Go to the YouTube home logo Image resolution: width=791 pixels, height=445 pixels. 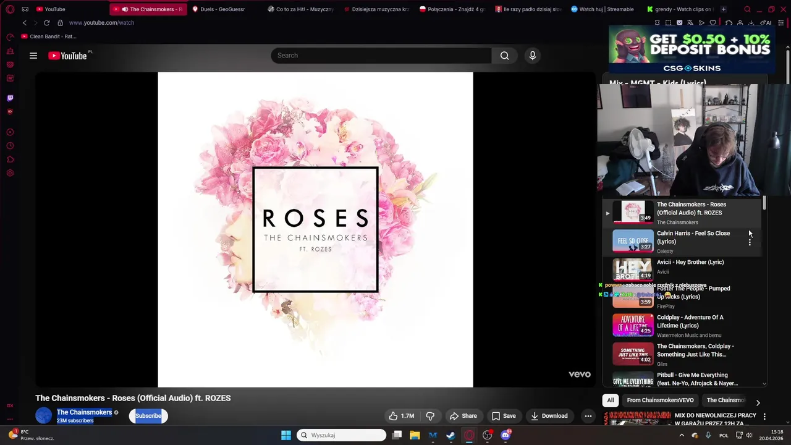(x=68, y=56)
